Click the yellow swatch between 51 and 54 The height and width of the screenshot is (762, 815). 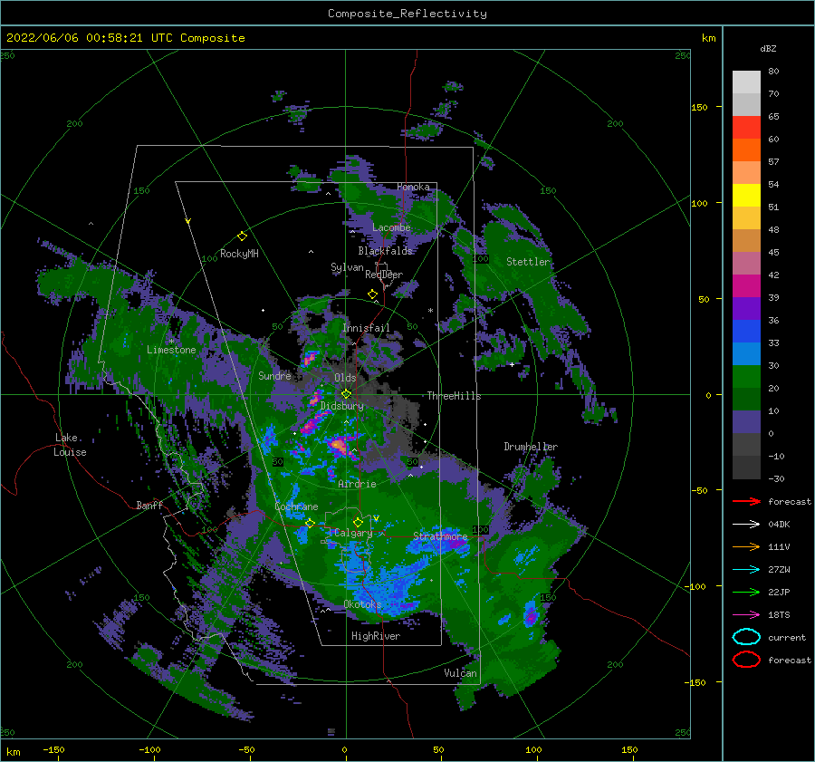coord(746,195)
